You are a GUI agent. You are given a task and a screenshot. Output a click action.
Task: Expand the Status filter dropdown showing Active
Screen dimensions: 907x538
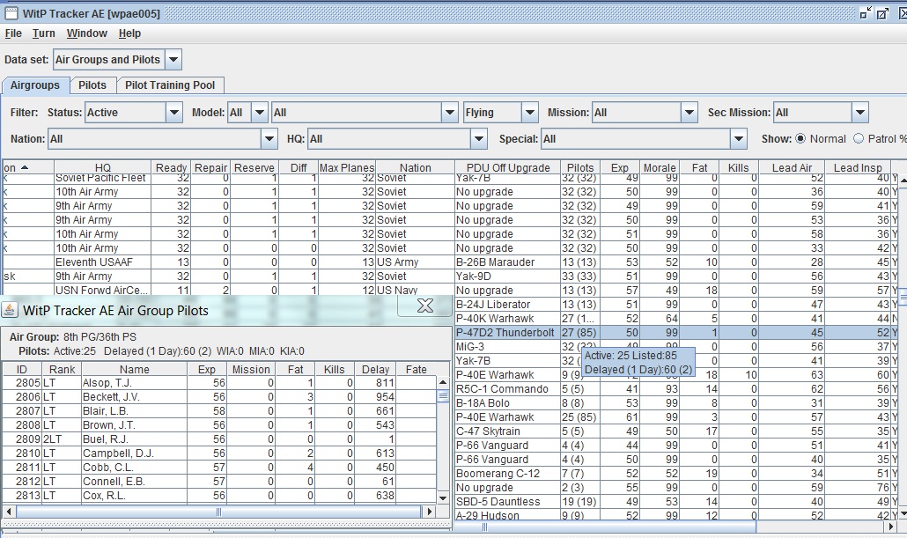tap(173, 113)
